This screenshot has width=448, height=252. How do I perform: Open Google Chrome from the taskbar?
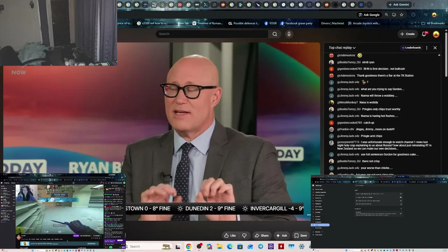[189, 247]
